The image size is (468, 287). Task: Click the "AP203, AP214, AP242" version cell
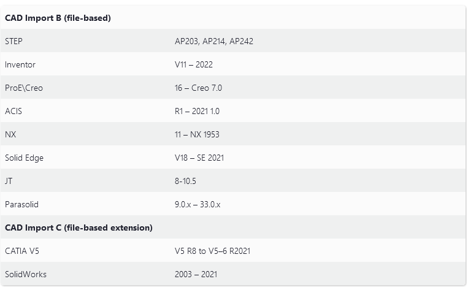214,41
